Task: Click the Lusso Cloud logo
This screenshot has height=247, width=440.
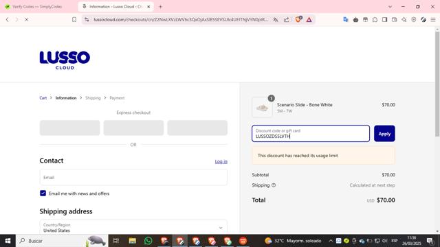Action: [65, 60]
